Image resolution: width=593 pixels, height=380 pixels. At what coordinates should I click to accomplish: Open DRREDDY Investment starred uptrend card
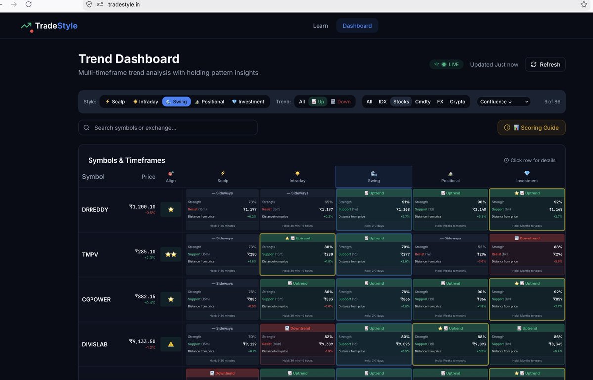[x=527, y=209]
